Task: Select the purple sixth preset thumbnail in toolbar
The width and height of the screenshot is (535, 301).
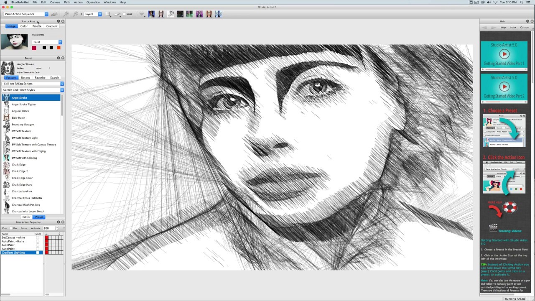Action: click(199, 14)
